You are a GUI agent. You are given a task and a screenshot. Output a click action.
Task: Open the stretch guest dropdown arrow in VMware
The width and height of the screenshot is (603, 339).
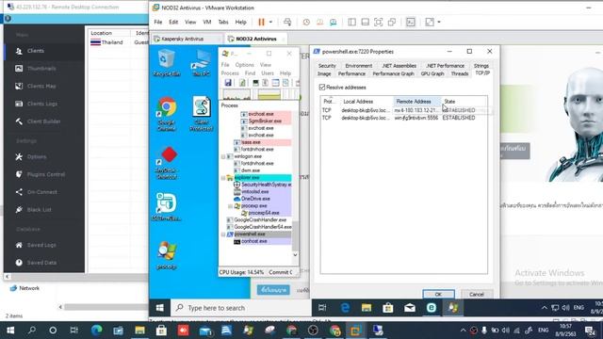(439, 23)
